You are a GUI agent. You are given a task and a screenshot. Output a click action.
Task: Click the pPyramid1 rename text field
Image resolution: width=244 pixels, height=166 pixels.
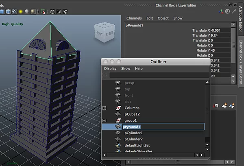click(163, 127)
